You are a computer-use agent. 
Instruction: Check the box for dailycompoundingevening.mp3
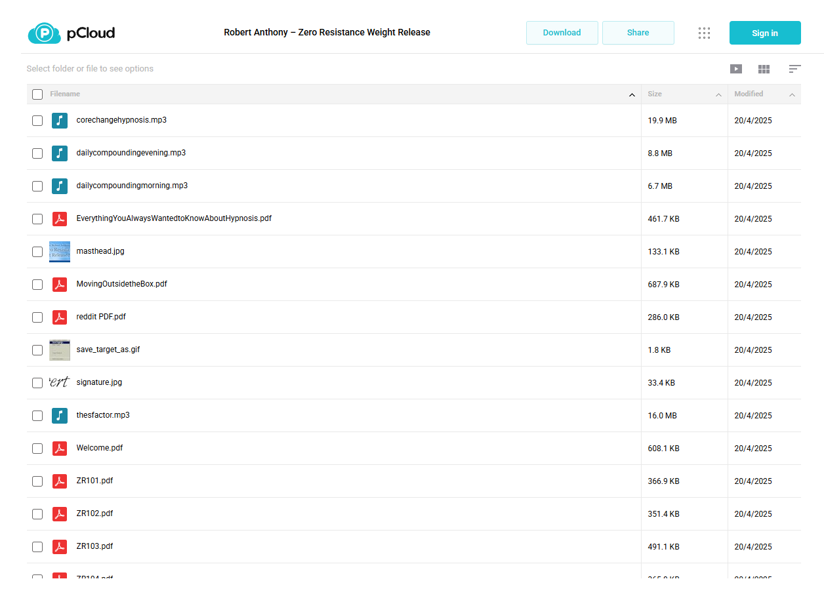(37, 153)
